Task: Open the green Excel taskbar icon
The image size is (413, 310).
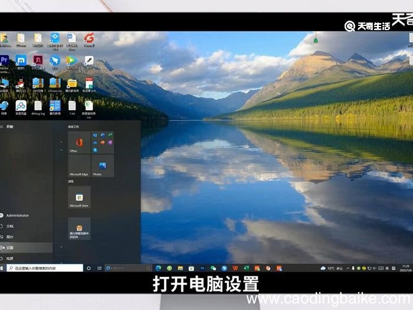Action: coord(246,268)
